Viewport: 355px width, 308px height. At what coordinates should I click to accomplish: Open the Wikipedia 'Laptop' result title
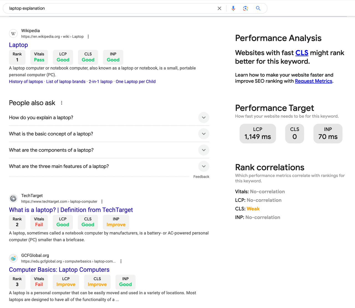[18, 45]
